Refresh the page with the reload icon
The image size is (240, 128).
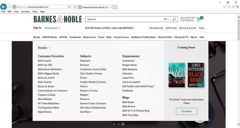(75, 7)
